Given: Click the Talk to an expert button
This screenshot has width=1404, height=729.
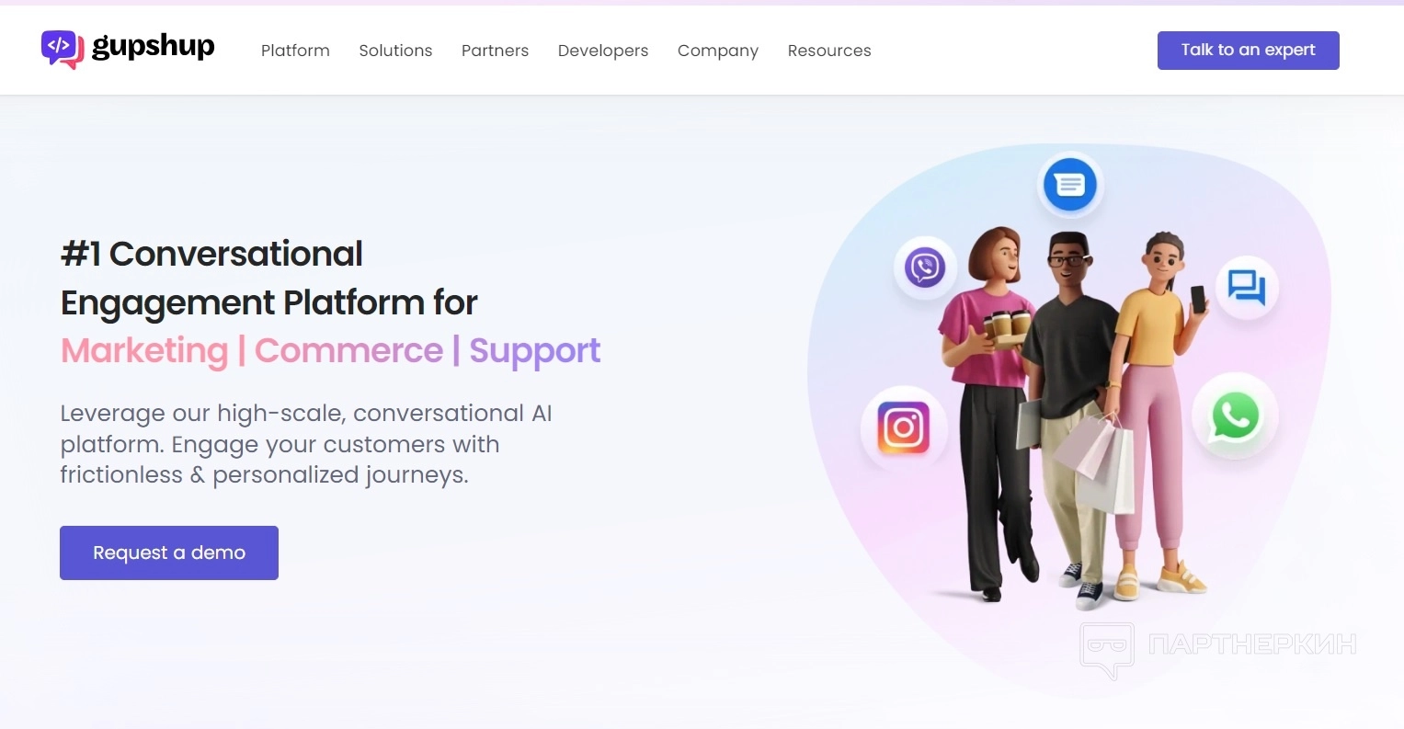Looking at the screenshot, I should (1248, 51).
